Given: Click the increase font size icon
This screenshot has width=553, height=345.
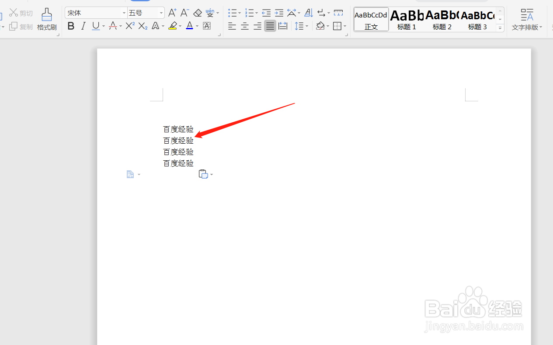Looking at the screenshot, I should point(172,13).
